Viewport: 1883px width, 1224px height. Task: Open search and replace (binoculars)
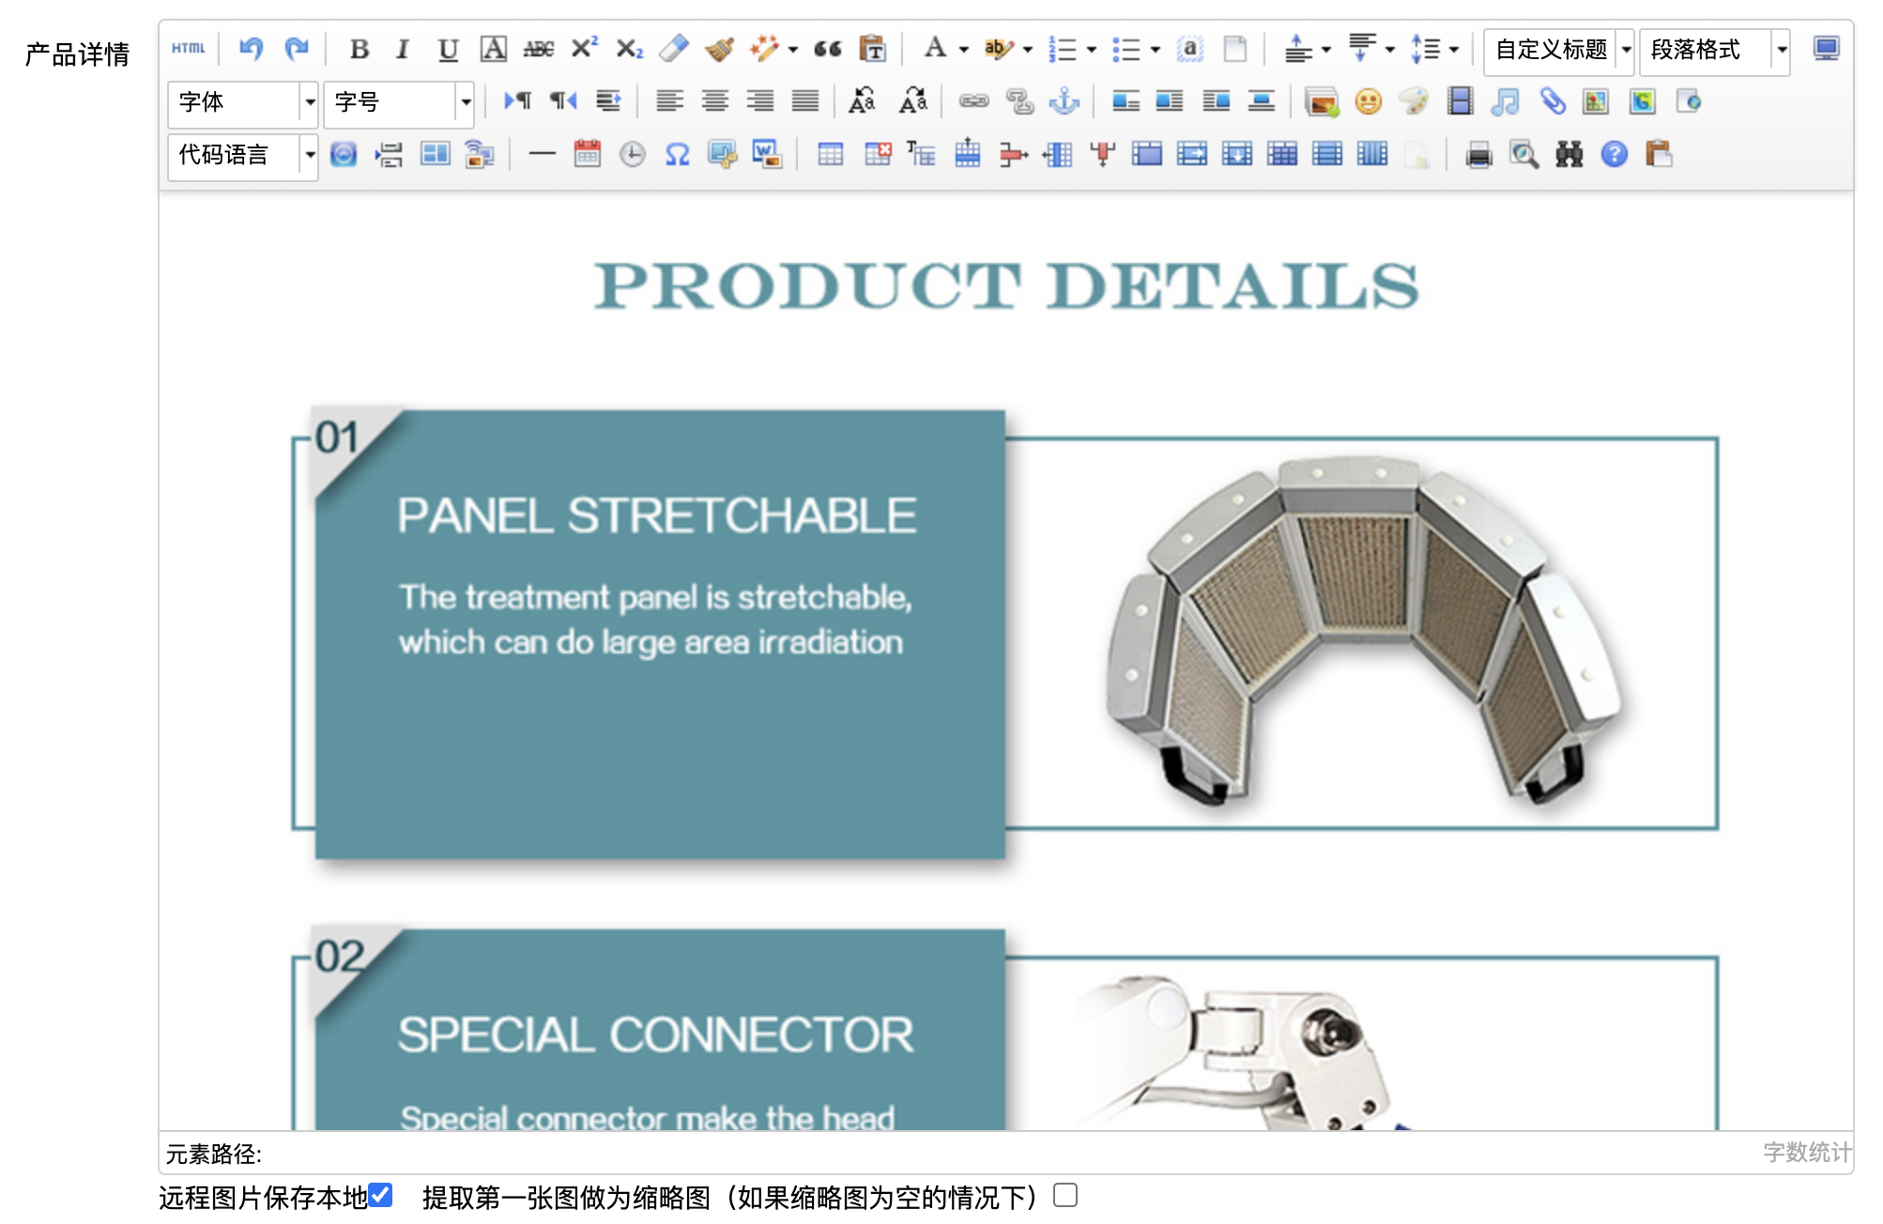(1569, 153)
